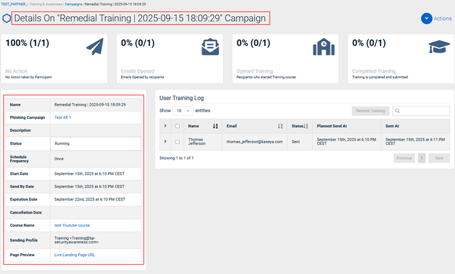Expand all rows using the header chevron
The image size is (455, 274).
click(165, 126)
